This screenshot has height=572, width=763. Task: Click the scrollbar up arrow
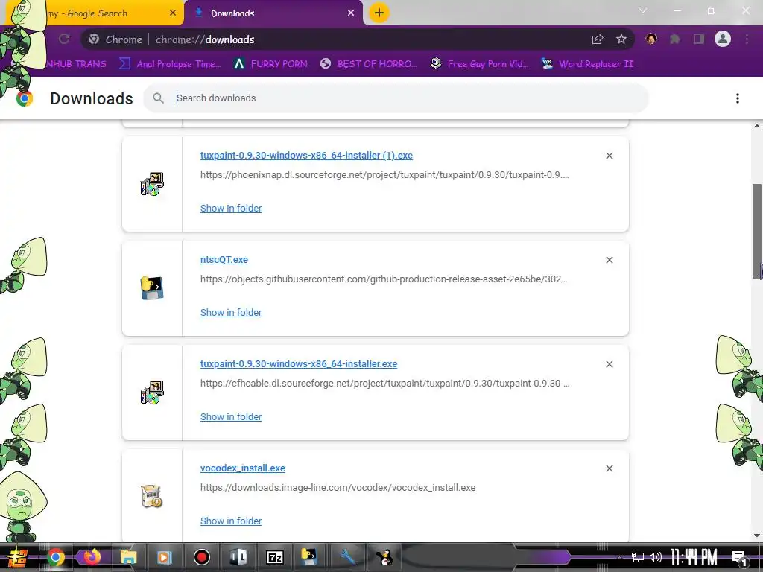(757, 126)
